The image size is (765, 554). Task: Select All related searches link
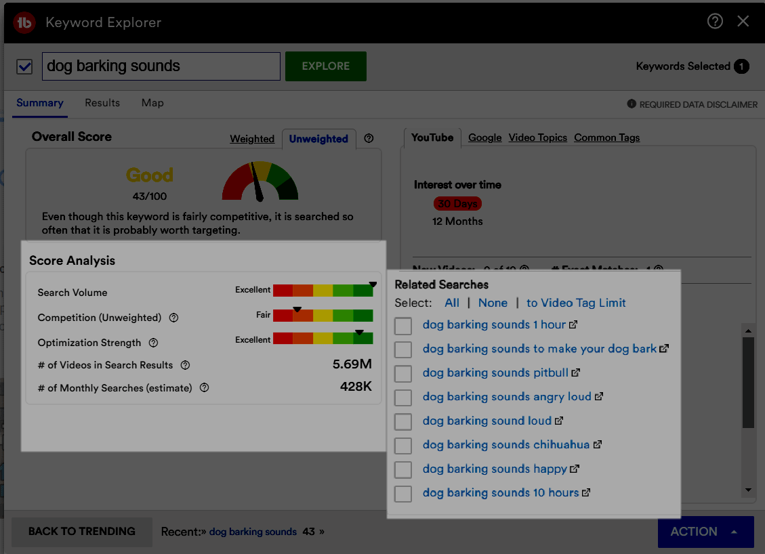[452, 303]
